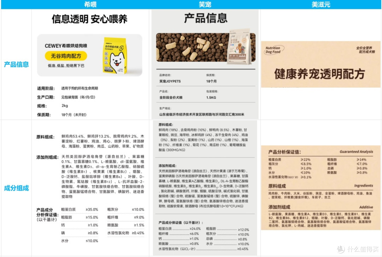Select the "≥14%" fat value
This screenshot has width=382, height=257.
[361, 160]
